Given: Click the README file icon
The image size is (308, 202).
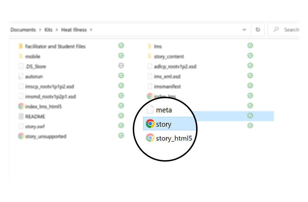Looking at the screenshot, I should click(21, 116).
